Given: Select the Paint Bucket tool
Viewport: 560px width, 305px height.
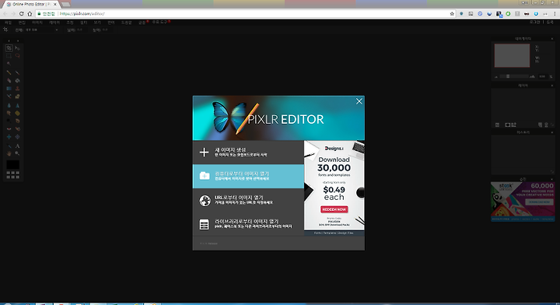Looking at the screenshot, I should coord(17,80).
